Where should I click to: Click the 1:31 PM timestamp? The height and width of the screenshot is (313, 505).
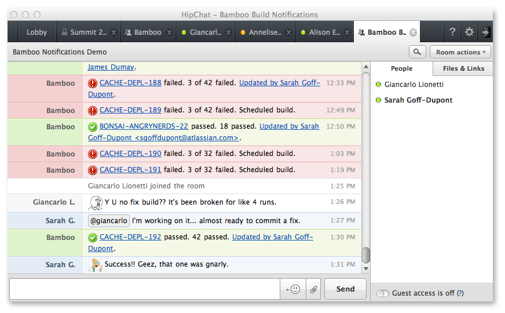[343, 265]
